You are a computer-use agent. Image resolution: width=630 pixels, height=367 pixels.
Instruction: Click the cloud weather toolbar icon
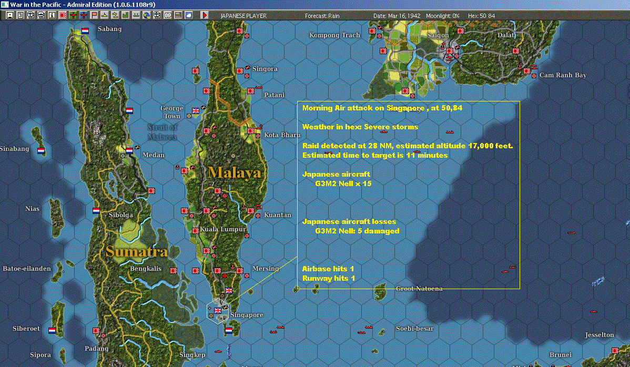[188, 15]
